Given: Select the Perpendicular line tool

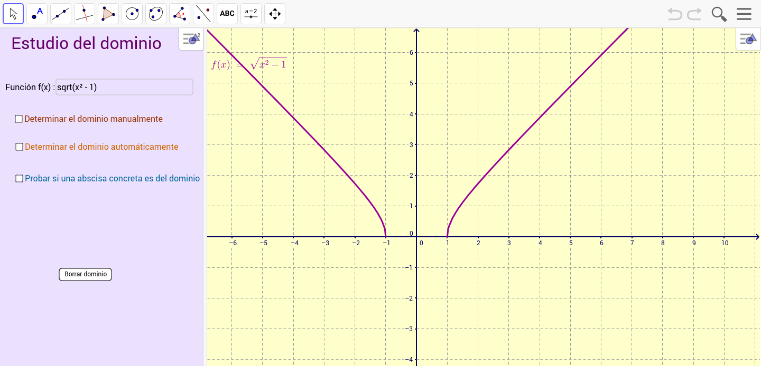Looking at the screenshot, I should pyautogui.click(x=85, y=14).
